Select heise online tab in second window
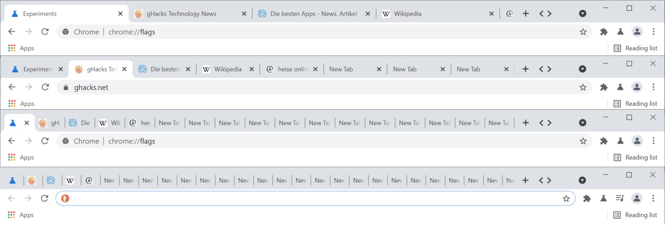Viewport: 665px width, 230px height. point(292,69)
